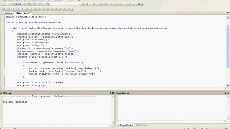Image resolution: width=230 pixels, height=129 pixels.
Task: Save the current file using the floppy icon
Action: coord(15,4)
